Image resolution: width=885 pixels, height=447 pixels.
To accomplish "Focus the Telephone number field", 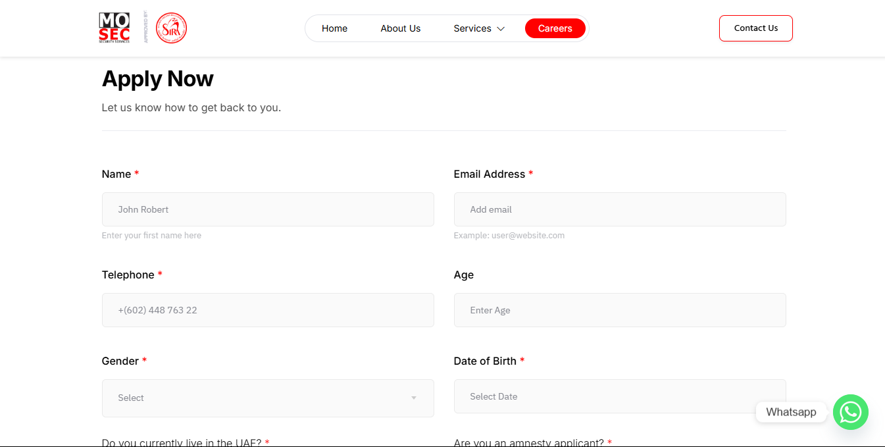I will 268,310.
